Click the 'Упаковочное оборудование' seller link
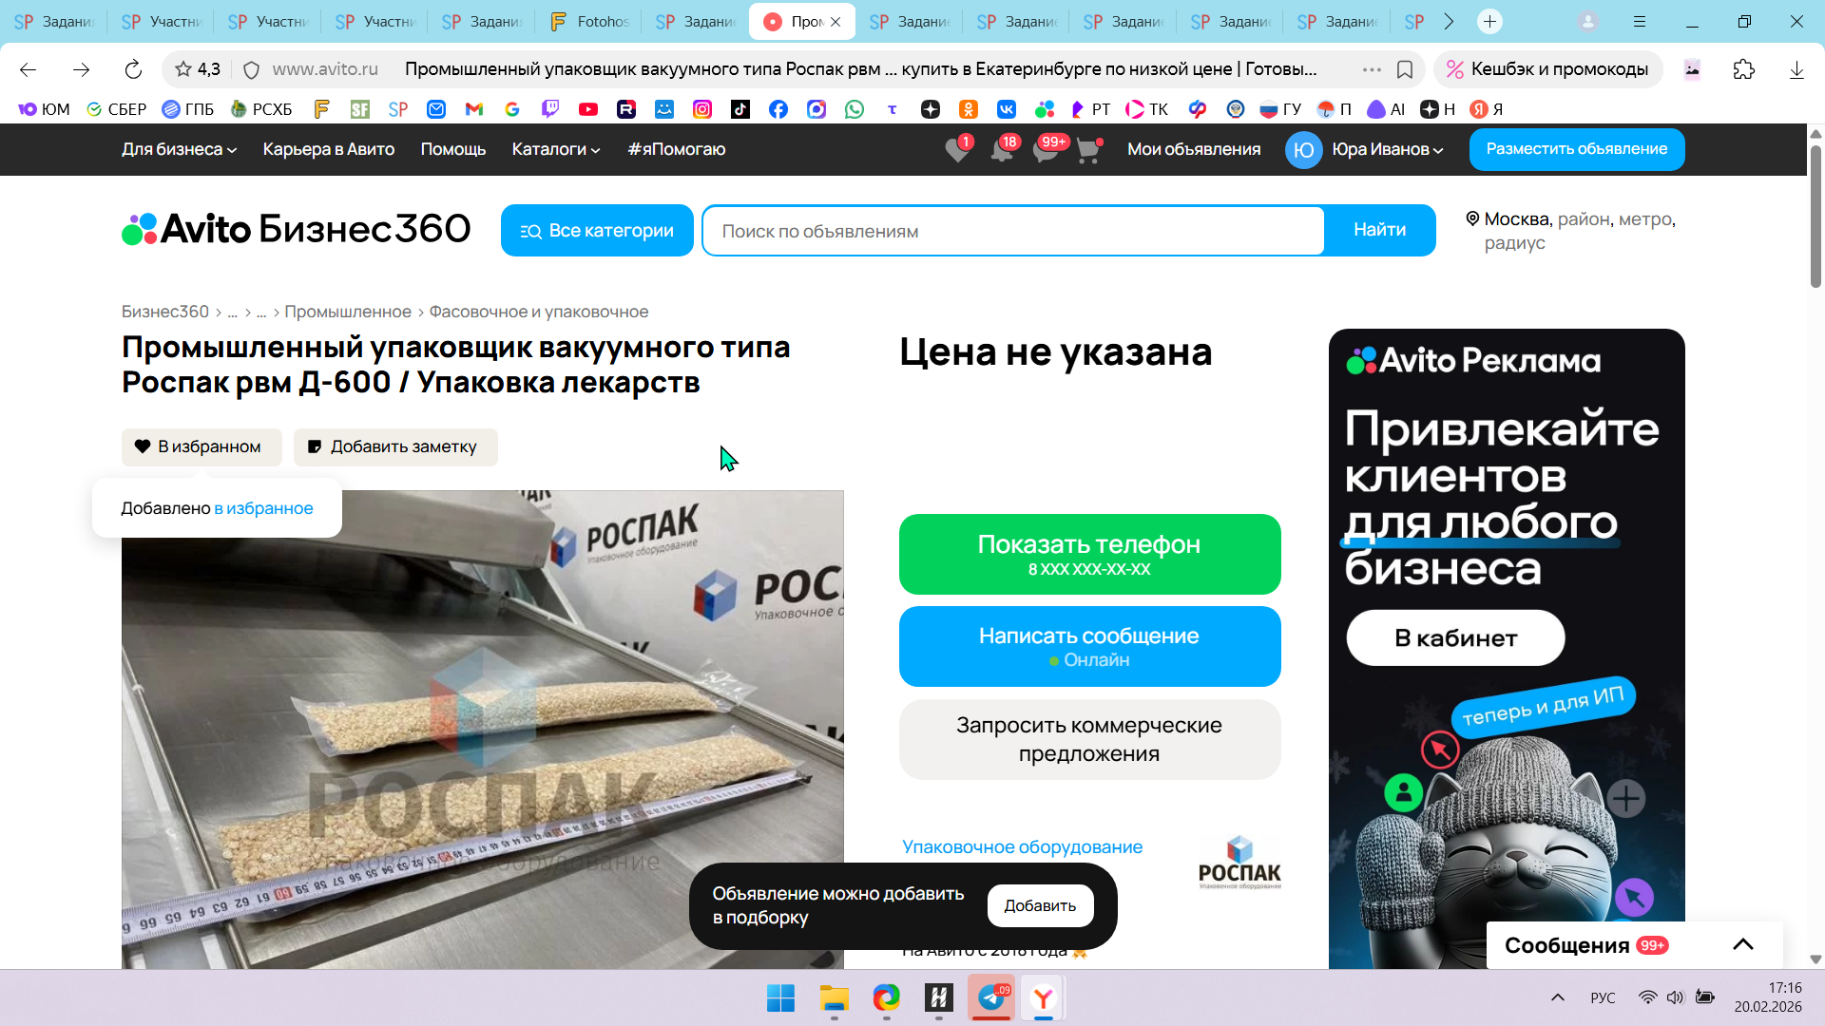Viewport: 1825px width, 1026px height. point(1022,846)
